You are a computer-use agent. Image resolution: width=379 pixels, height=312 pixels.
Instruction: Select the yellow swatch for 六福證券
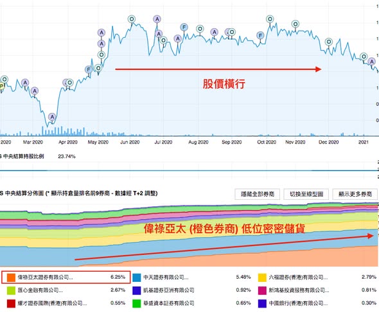click(x=262, y=277)
